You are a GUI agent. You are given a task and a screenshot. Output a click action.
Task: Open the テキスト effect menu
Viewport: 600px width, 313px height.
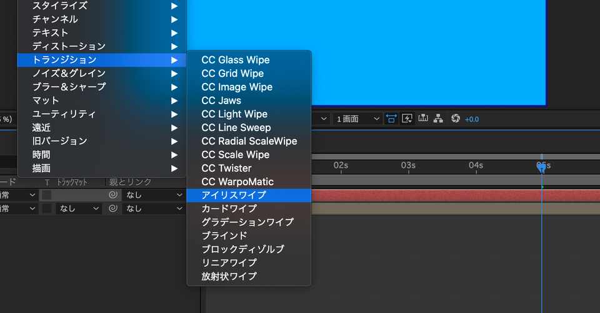point(102,33)
